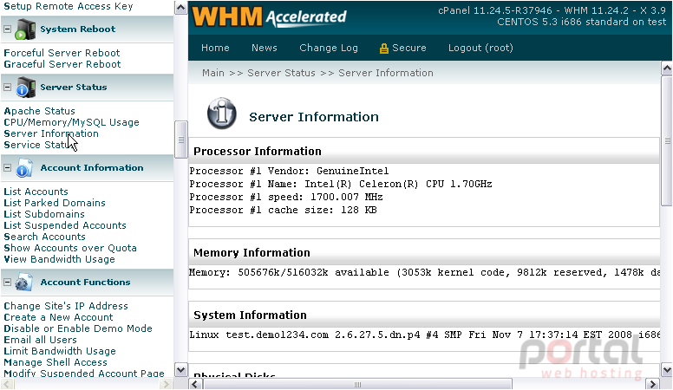Click the sidebar vertical scrollbar thumb
The image size is (673, 390).
tap(181, 140)
